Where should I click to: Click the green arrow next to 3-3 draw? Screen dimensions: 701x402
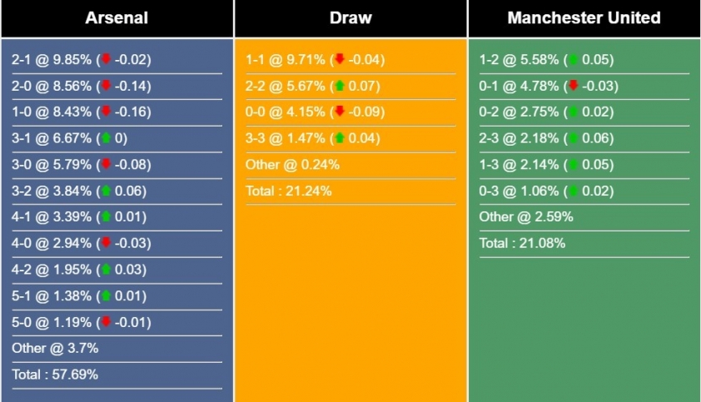(x=340, y=137)
